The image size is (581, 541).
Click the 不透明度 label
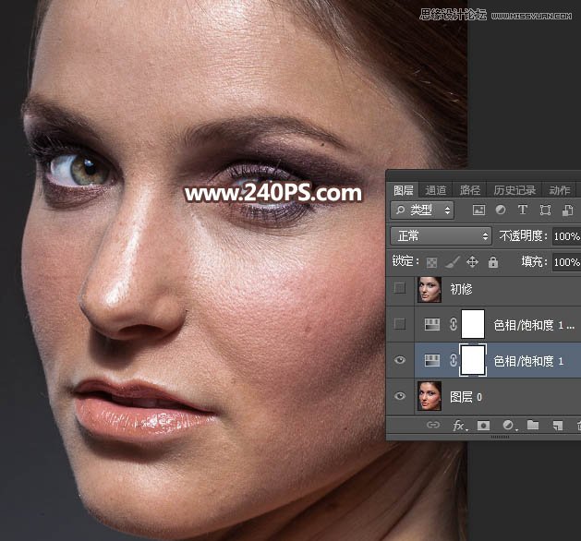pyautogui.click(x=523, y=235)
